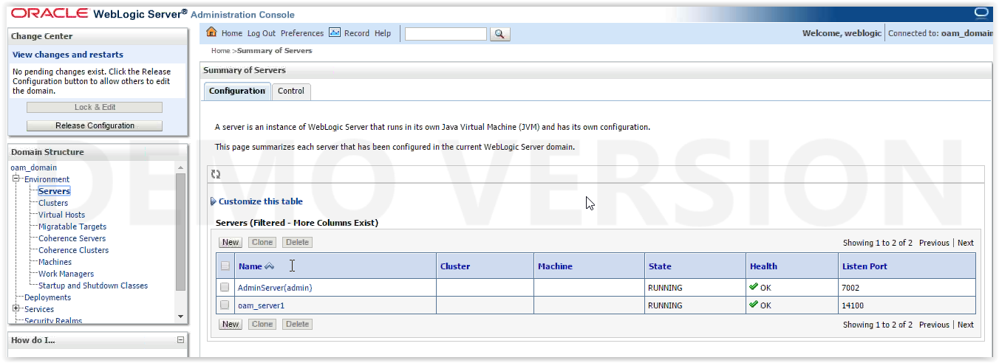Click the Release Configuration button

coord(95,125)
